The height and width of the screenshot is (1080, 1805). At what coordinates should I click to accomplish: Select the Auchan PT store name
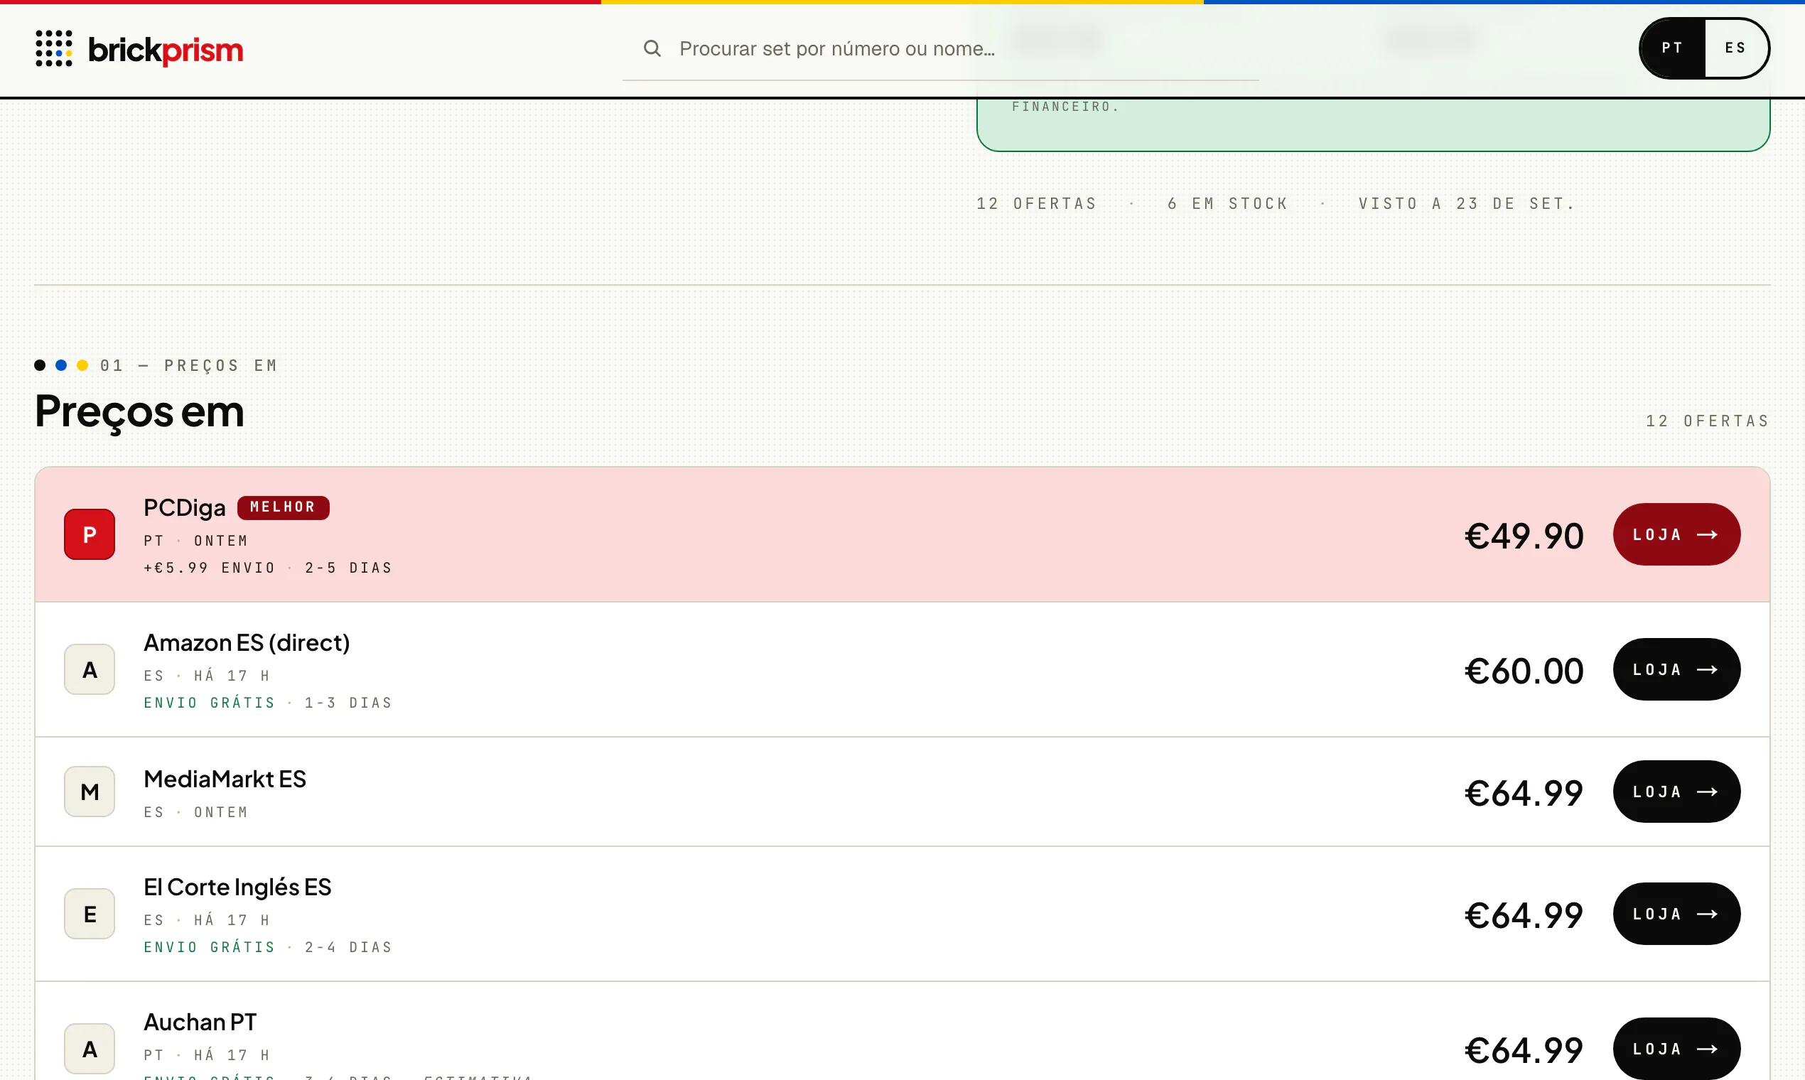coord(200,1022)
